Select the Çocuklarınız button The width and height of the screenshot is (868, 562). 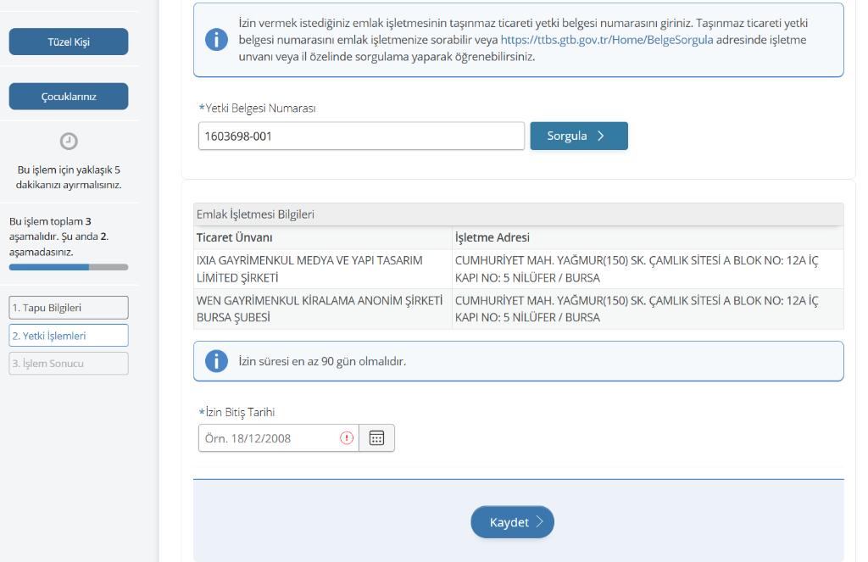point(69,97)
